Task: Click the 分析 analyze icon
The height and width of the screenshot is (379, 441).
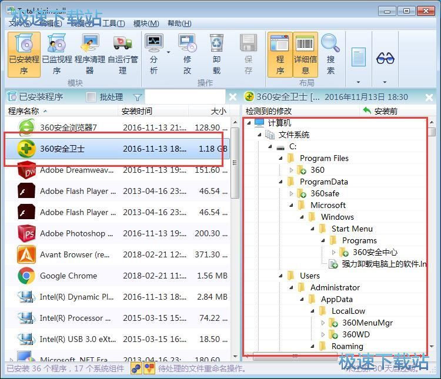Action: pyautogui.click(x=153, y=43)
